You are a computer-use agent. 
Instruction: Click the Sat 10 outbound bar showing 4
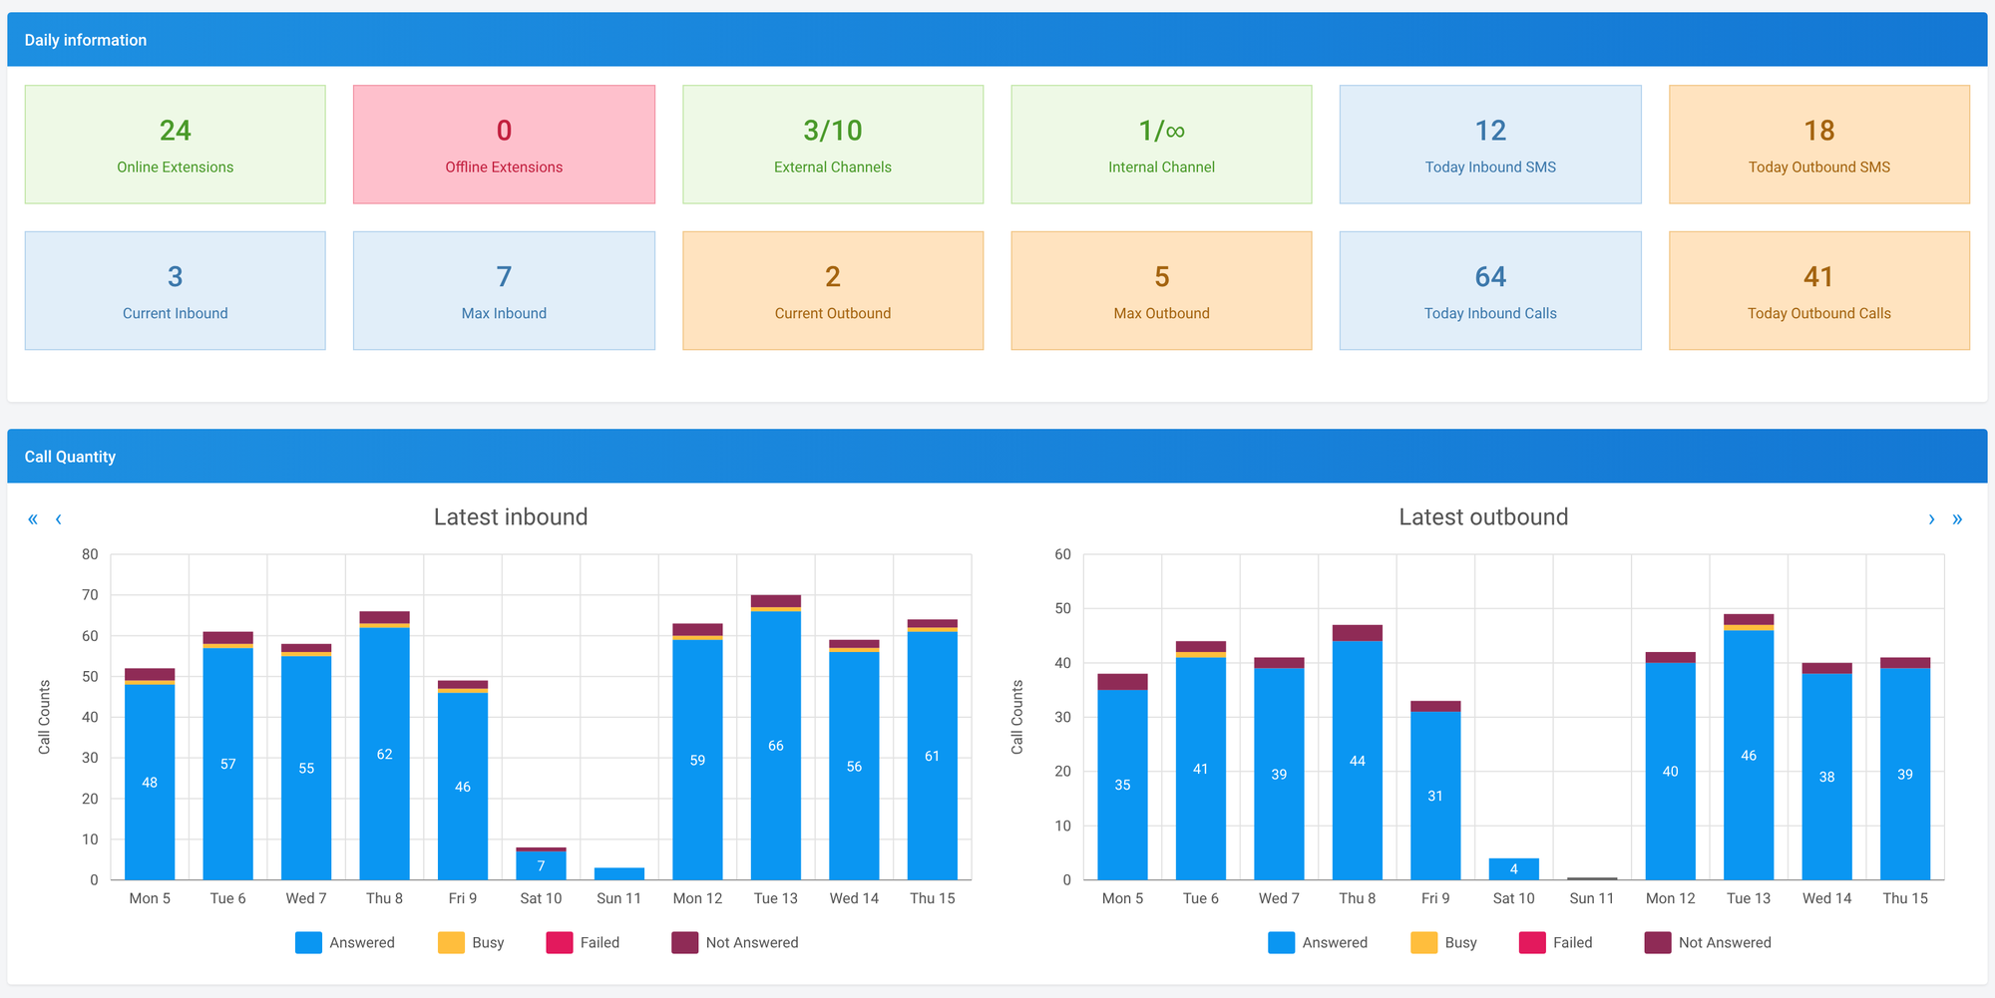pyautogui.click(x=1514, y=868)
